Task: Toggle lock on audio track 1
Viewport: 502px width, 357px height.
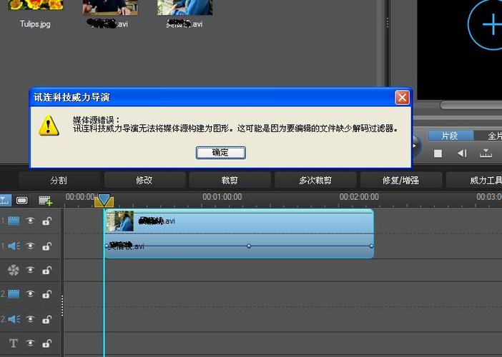Action: pos(46,246)
